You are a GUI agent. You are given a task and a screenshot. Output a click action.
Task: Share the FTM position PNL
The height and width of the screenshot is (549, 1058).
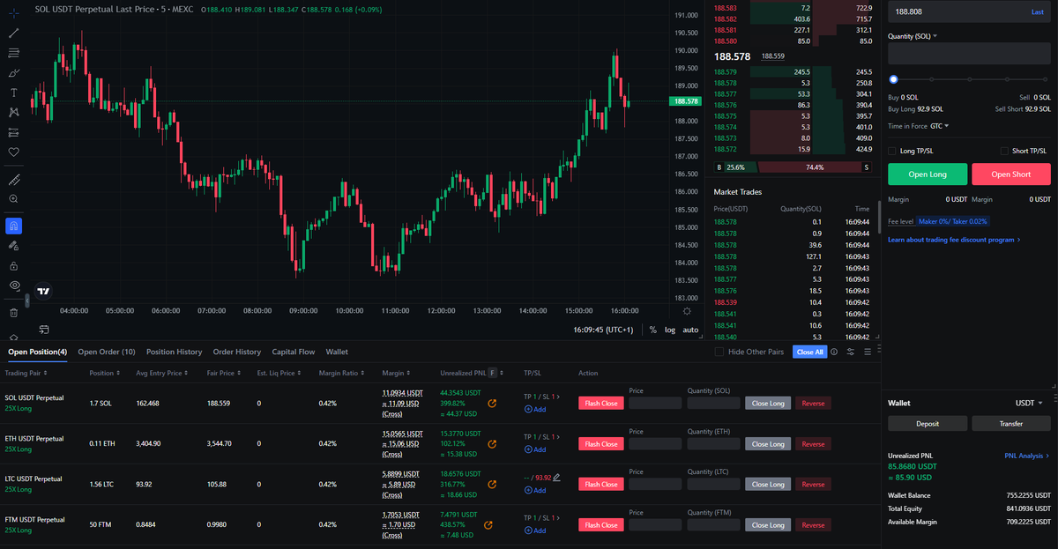click(x=488, y=524)
